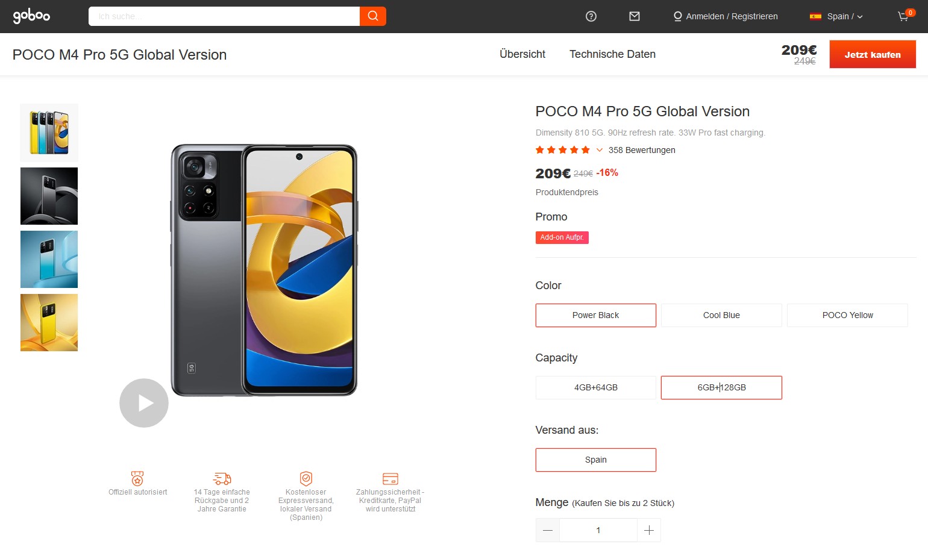
Task: Play the product video
Action: 144,403
